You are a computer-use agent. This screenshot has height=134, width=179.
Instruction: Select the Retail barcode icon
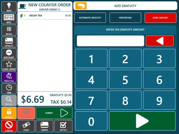point(9,30)
